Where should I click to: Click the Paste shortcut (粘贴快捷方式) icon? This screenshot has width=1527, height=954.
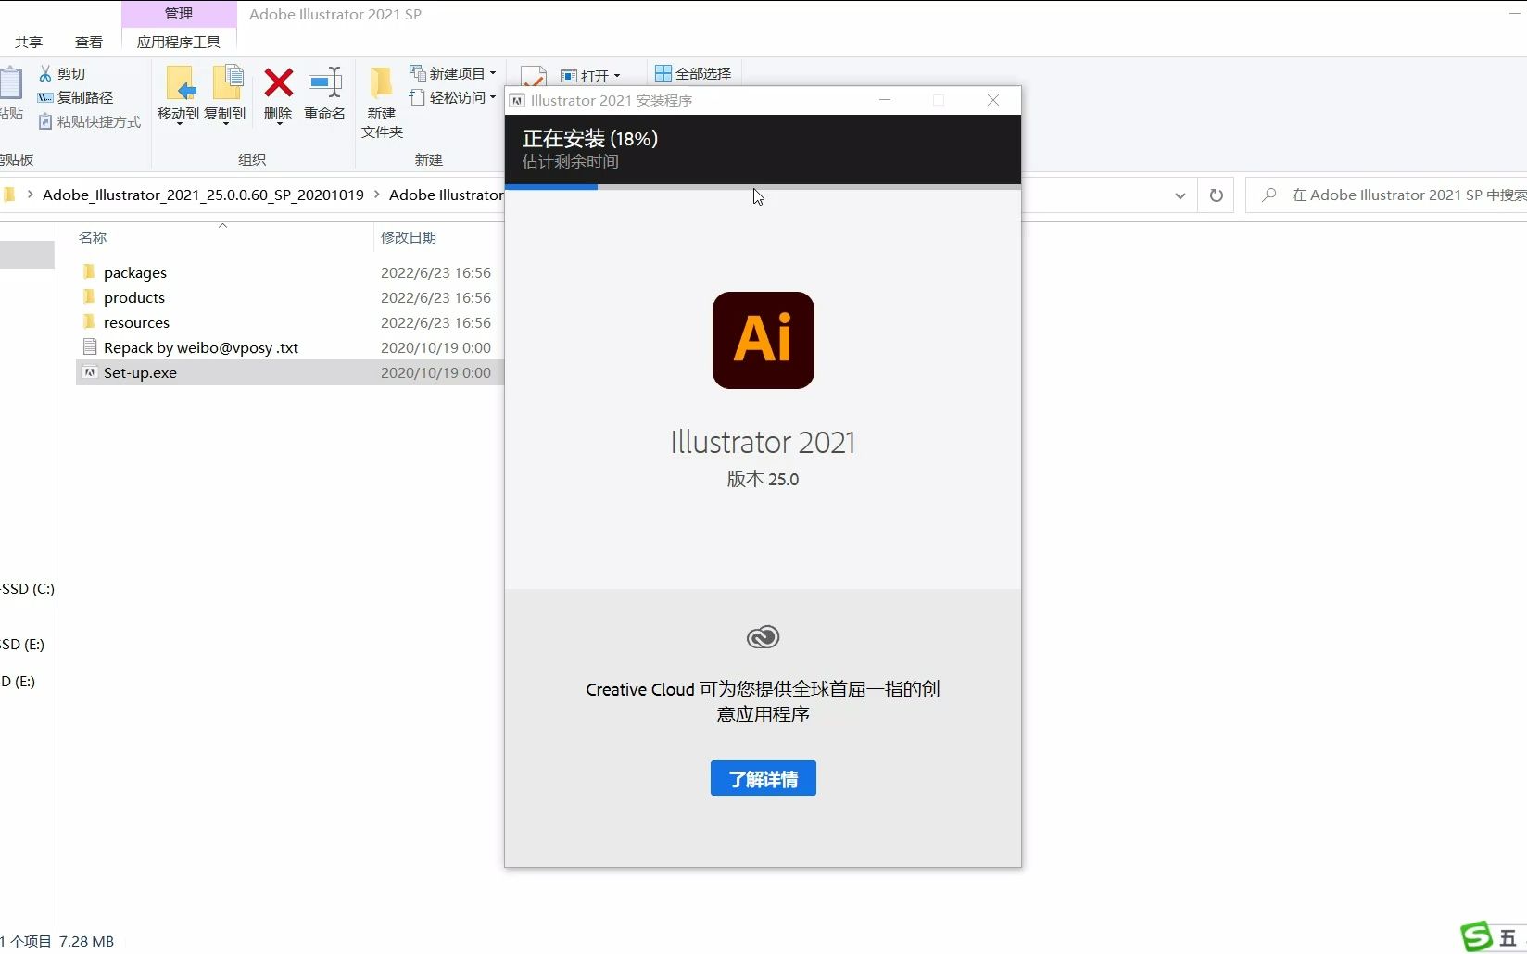coord(89,121)
